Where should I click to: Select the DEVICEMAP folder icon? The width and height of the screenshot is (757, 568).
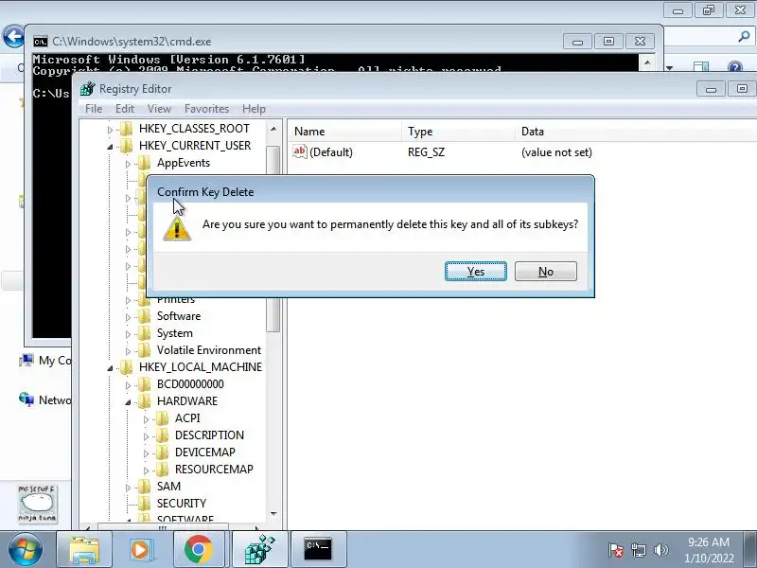click(x=162, y=453)
